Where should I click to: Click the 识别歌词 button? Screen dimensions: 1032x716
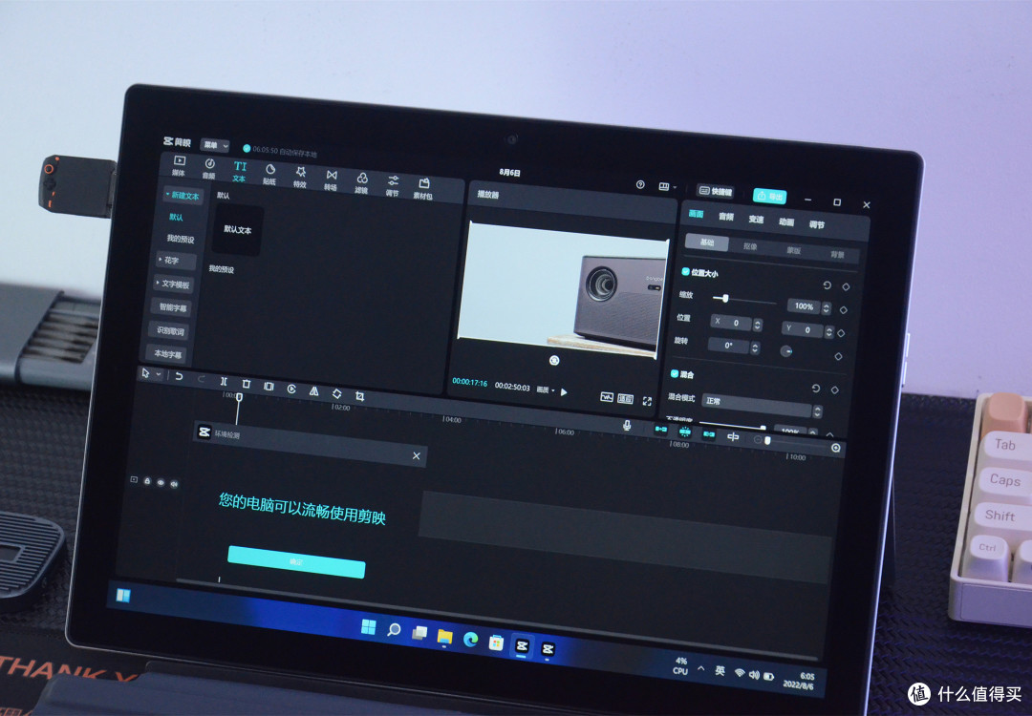(x=170, y=330)
